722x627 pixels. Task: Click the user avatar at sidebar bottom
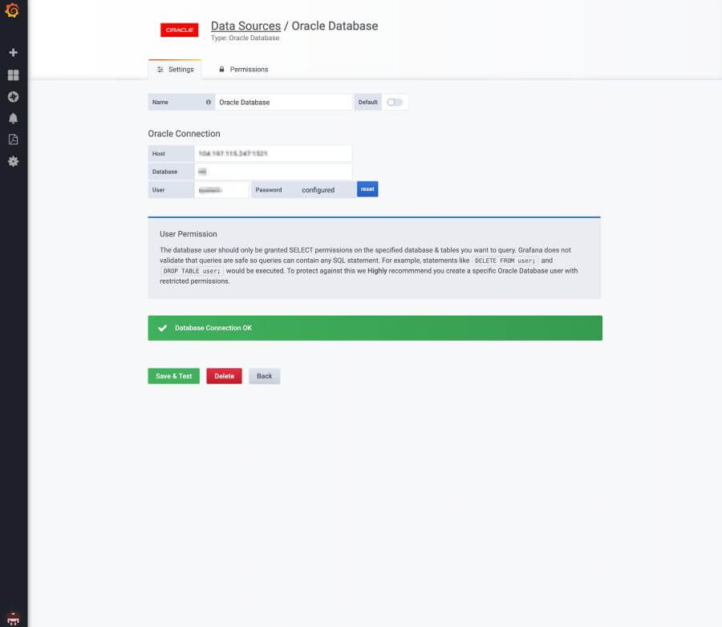[14, 618]
